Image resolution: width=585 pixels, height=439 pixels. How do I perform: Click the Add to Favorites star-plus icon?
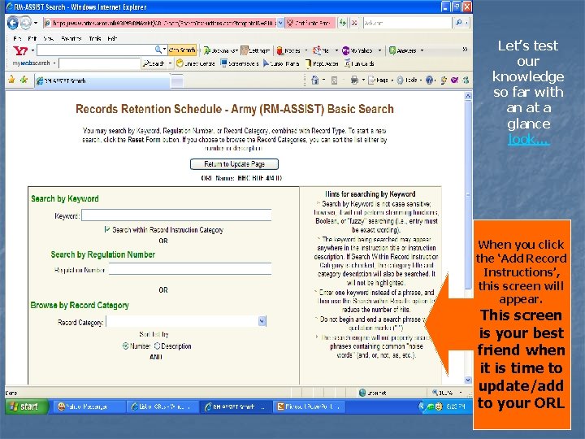24,80
